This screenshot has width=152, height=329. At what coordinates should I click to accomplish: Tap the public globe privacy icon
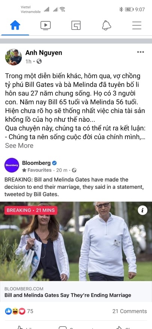39,61
